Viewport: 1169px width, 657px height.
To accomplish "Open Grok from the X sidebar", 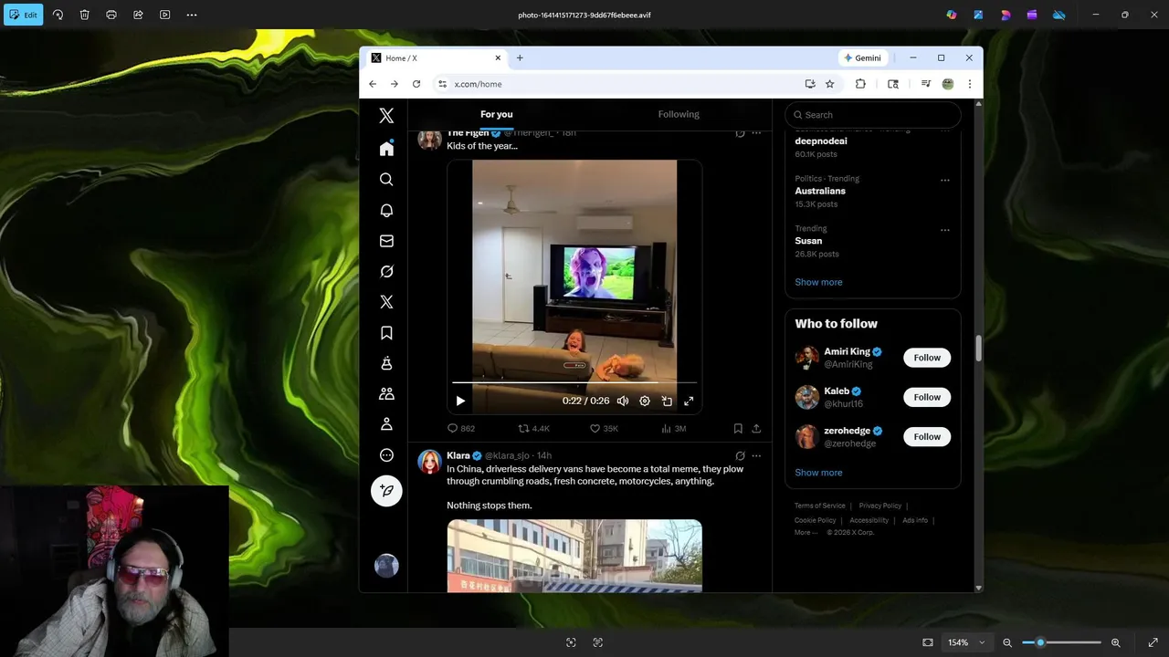I will coord(386,272).
